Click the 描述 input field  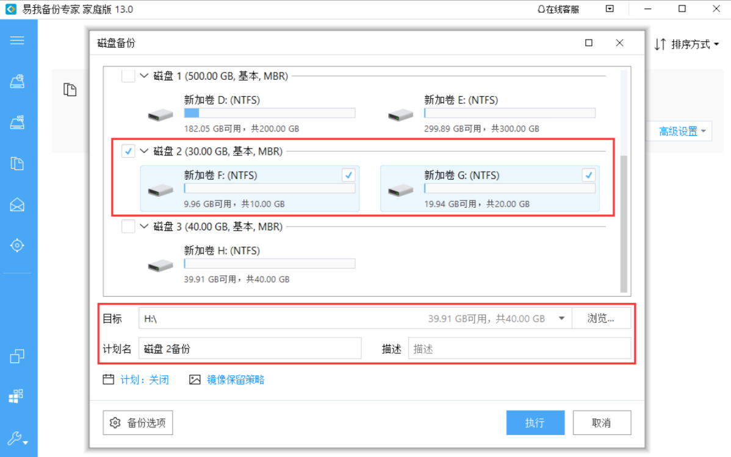(519, 349)
